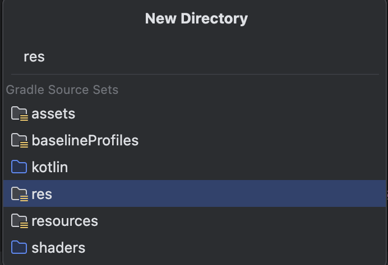Select the highlighted res suggestion label
Image resolution: width=388 pixels, height=265 pixels.
tap(42, 194)
